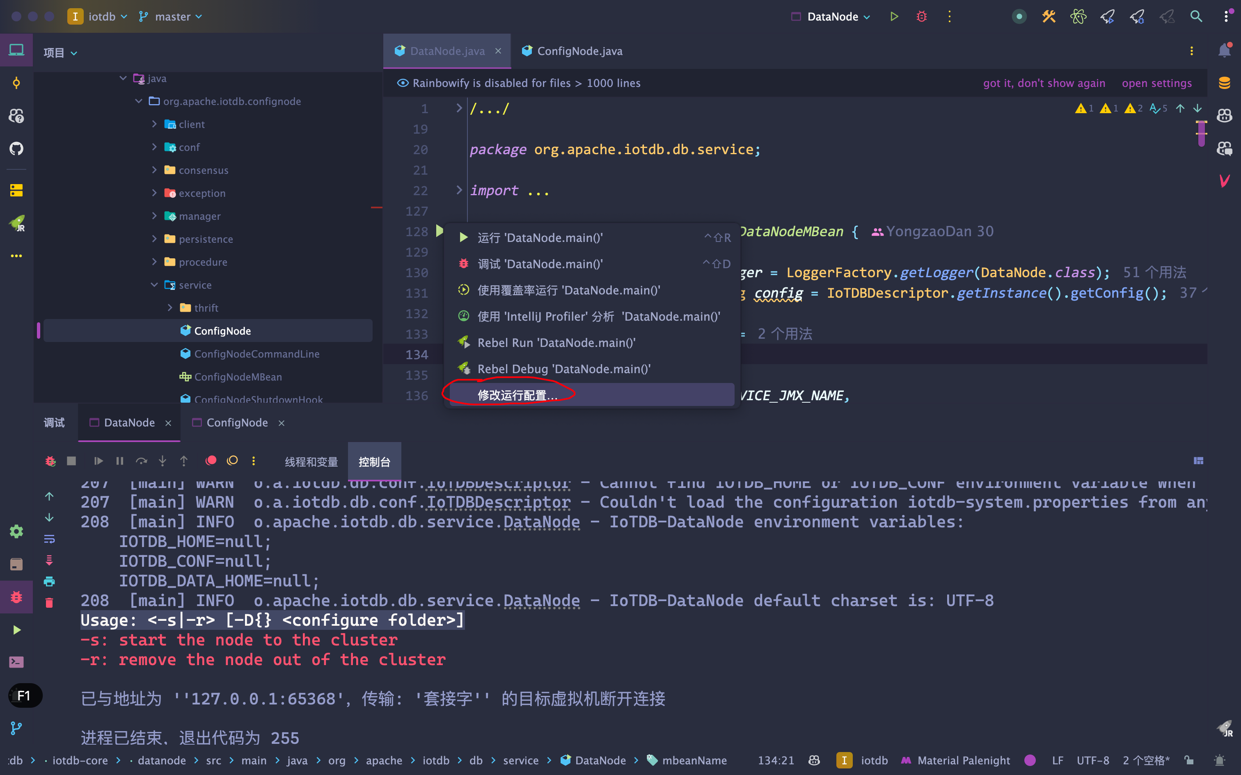This screenshot has width=1241, height=775.
Task: Open the DataNode run configuration dropdown
Action: click(x=832, y=16)
